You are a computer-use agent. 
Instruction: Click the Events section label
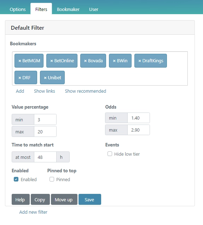112,145
